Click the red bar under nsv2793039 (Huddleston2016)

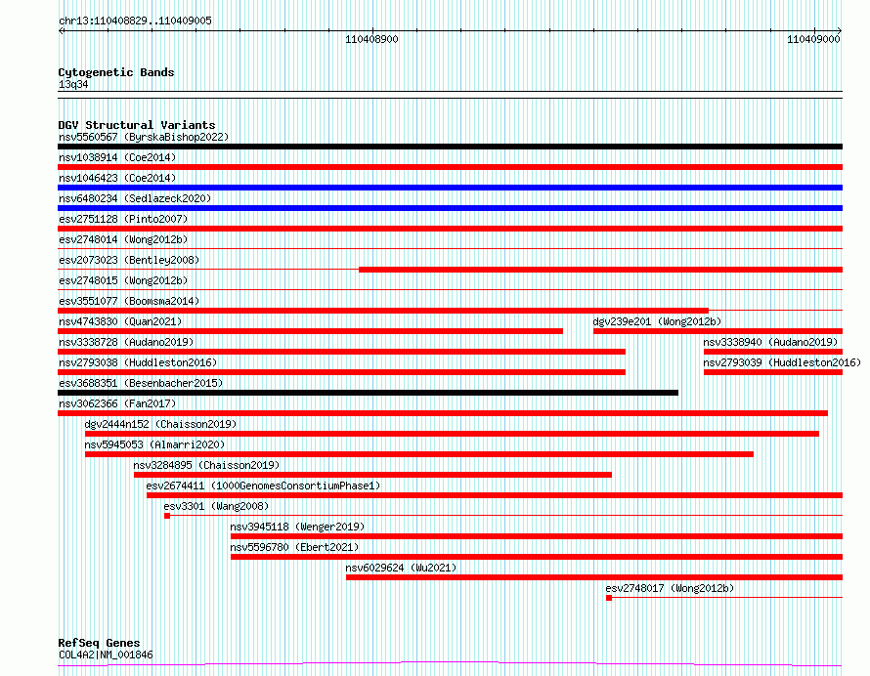(x=773, y=372)
